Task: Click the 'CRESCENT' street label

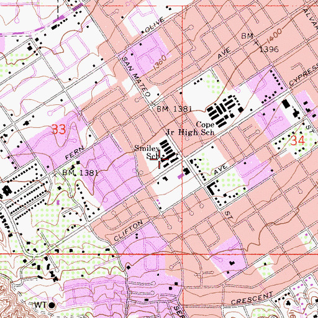Action: 252,298
